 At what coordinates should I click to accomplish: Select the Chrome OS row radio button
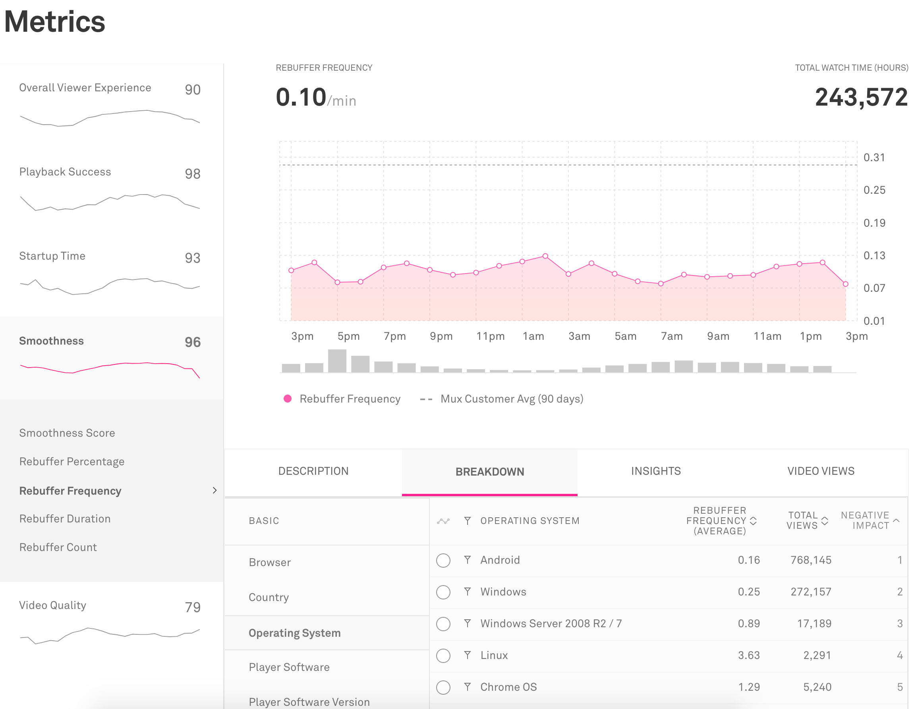click(x=443, y=687)
